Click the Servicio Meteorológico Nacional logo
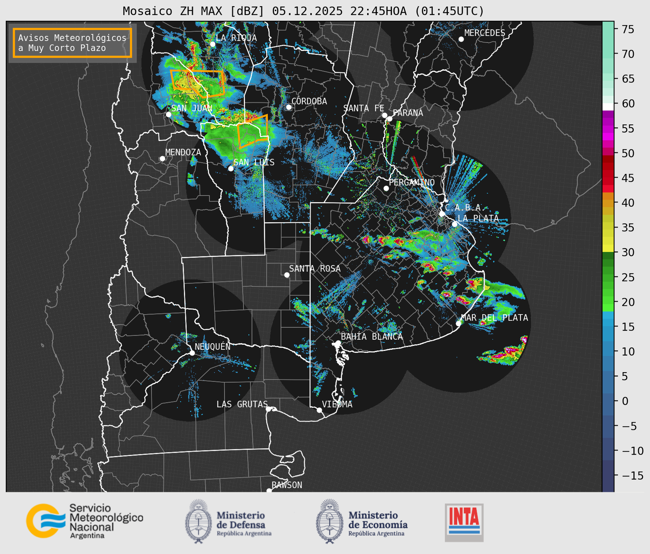The height and width of the screenshot is (554, 650). click(x=85, y=521)
